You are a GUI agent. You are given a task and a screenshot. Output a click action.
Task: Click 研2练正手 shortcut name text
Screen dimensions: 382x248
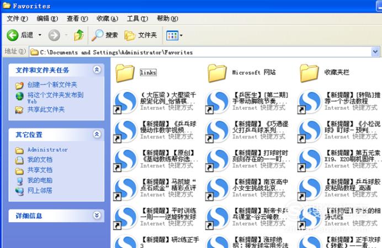pos(170,242)
